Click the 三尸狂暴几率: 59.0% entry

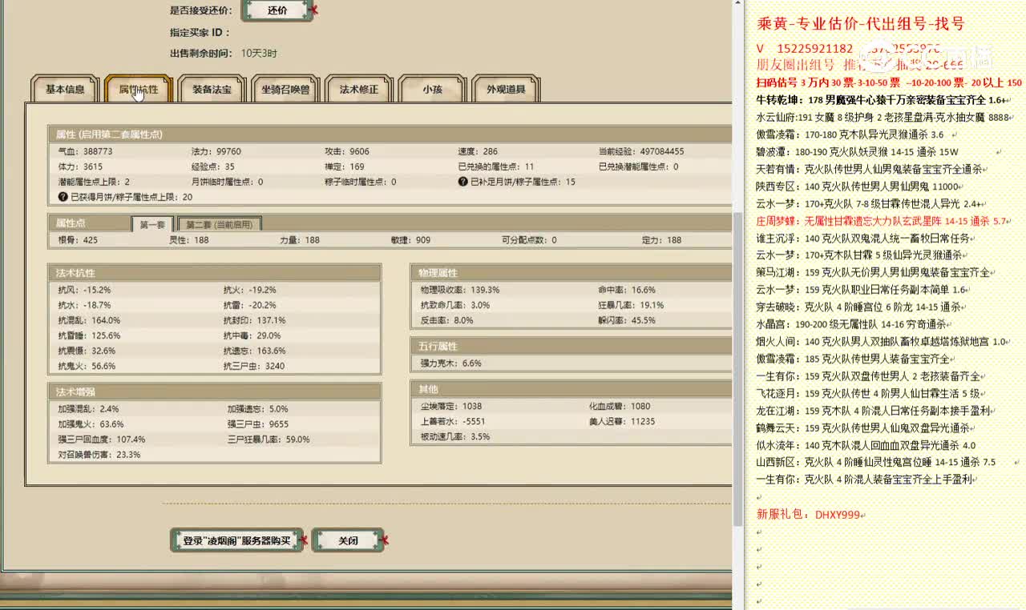(x=268, y=439)
